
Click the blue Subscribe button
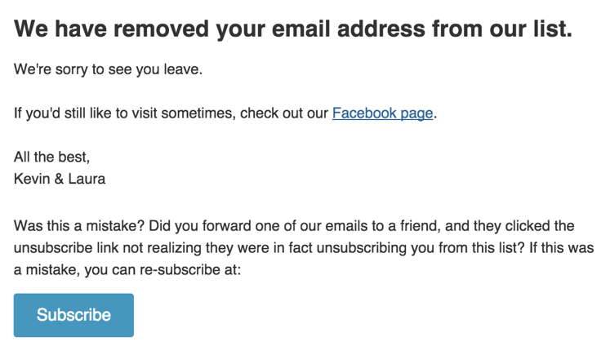tap(73, 315)
